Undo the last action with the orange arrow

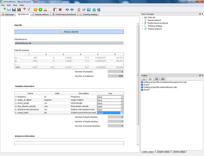pyautogui.click(x=35, y=10)
